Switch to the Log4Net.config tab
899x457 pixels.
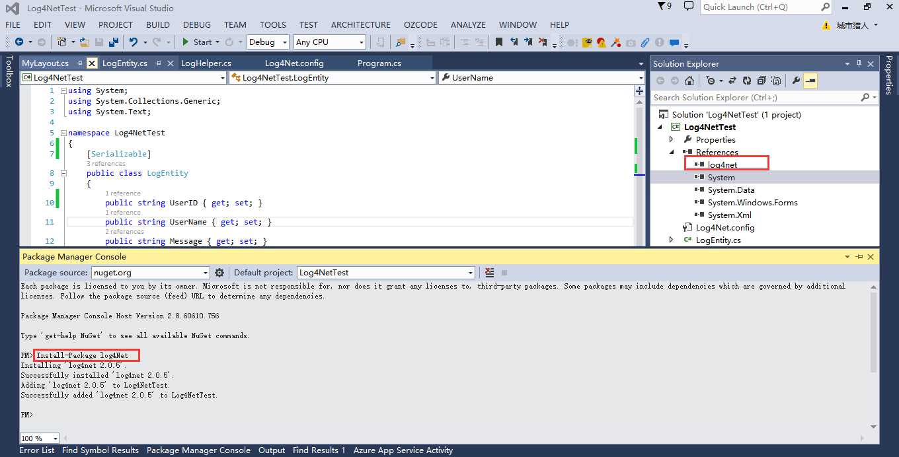294,63
